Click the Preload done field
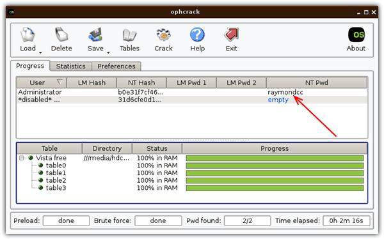Viewport: 384px width, 239px height. (x=66, y=220)
